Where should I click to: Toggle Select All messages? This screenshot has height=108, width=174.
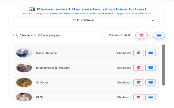pos(119,35)
